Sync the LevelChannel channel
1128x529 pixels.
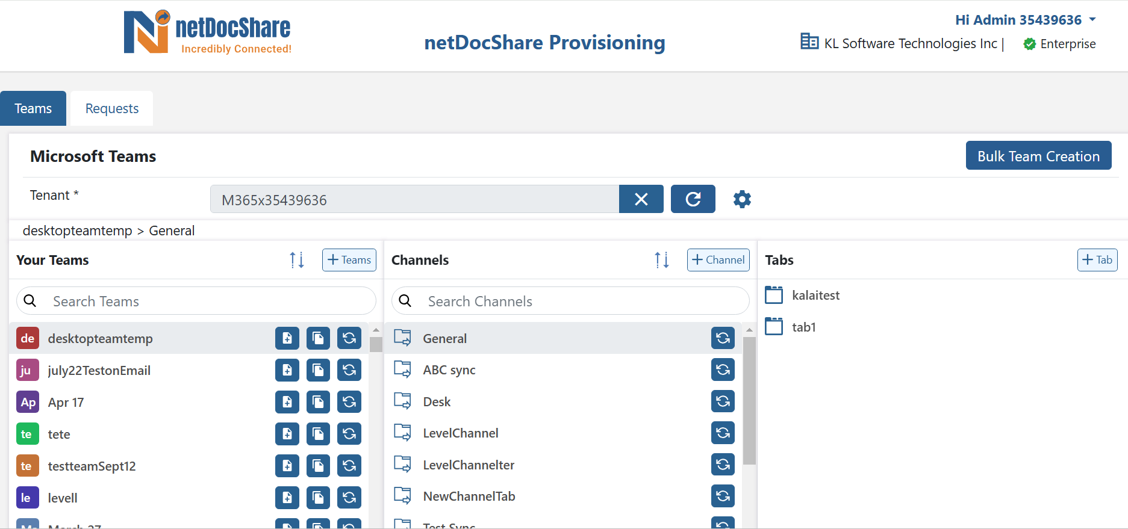coord(723,433)
